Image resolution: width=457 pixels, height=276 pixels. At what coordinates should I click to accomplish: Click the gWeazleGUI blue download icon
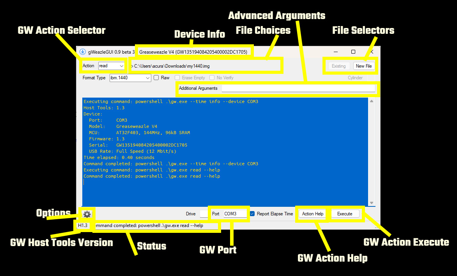point(83,52)
